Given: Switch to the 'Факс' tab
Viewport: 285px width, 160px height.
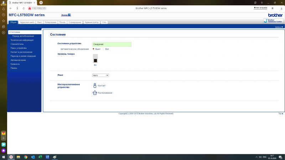Looking at the screenshot, I should pyautogui.click(x=40, y=22).
